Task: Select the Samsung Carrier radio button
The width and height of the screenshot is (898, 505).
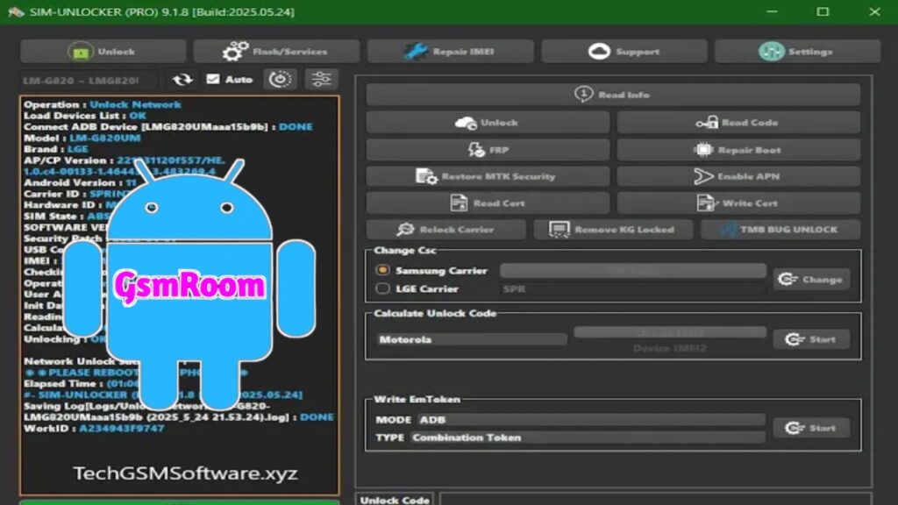Action: (382, 271)
